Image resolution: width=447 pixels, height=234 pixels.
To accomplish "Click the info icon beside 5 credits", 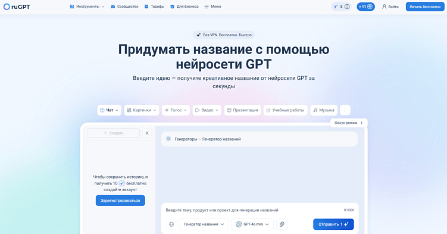I will [x=347, y=7].
